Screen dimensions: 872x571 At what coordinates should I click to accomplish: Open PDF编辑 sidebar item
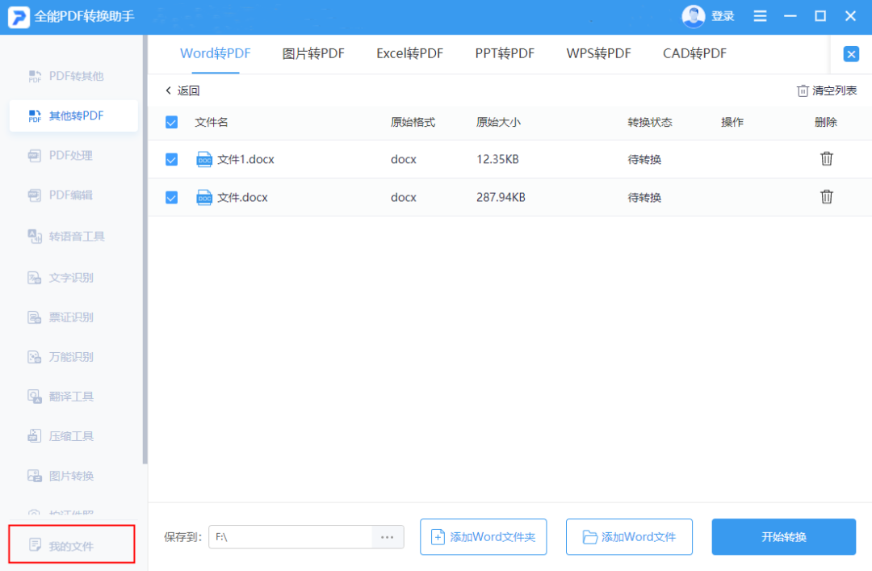pos(60,195)
